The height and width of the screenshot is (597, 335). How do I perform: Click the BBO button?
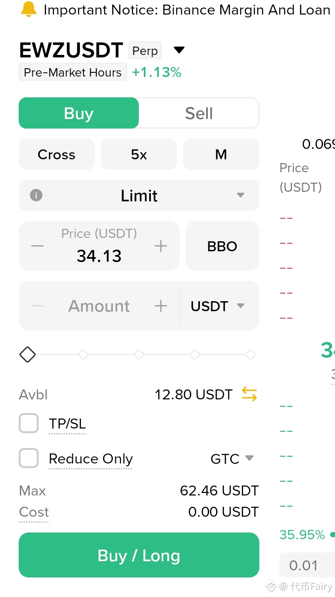(x=222, y=246)
